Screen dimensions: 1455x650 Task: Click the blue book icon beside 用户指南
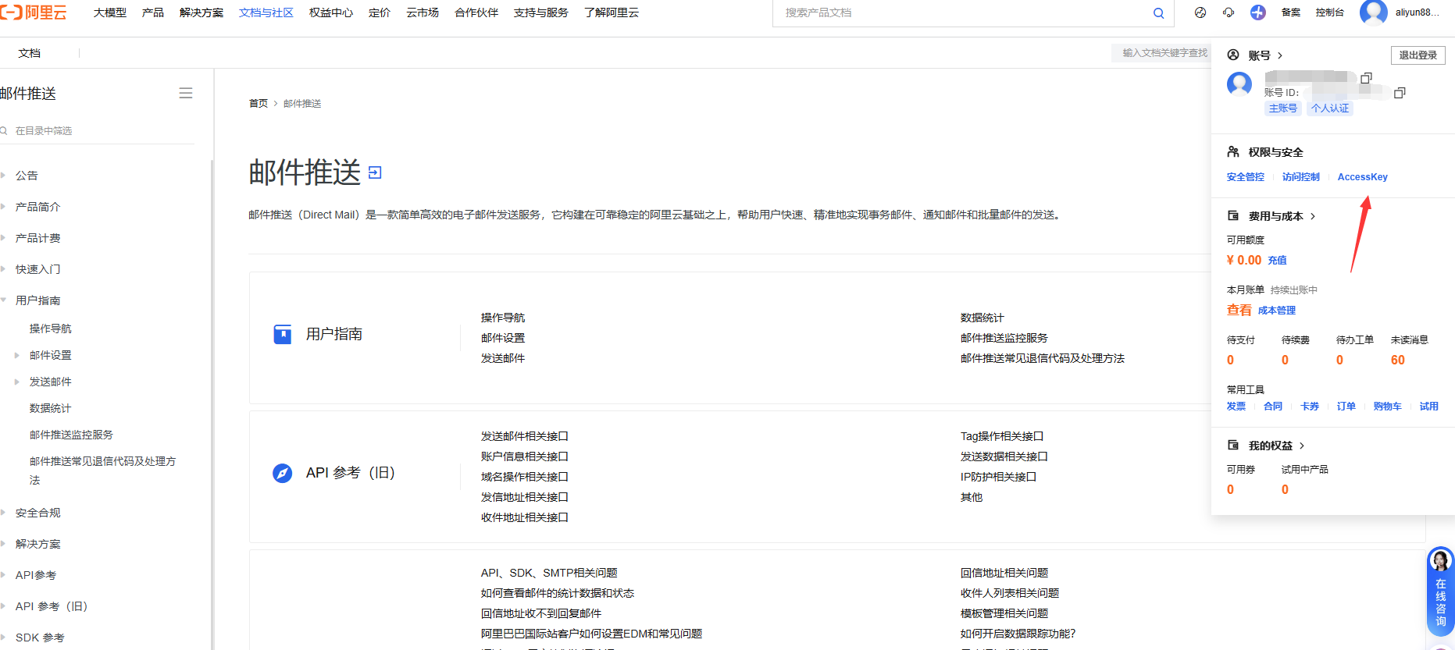(x=283, y=334)
